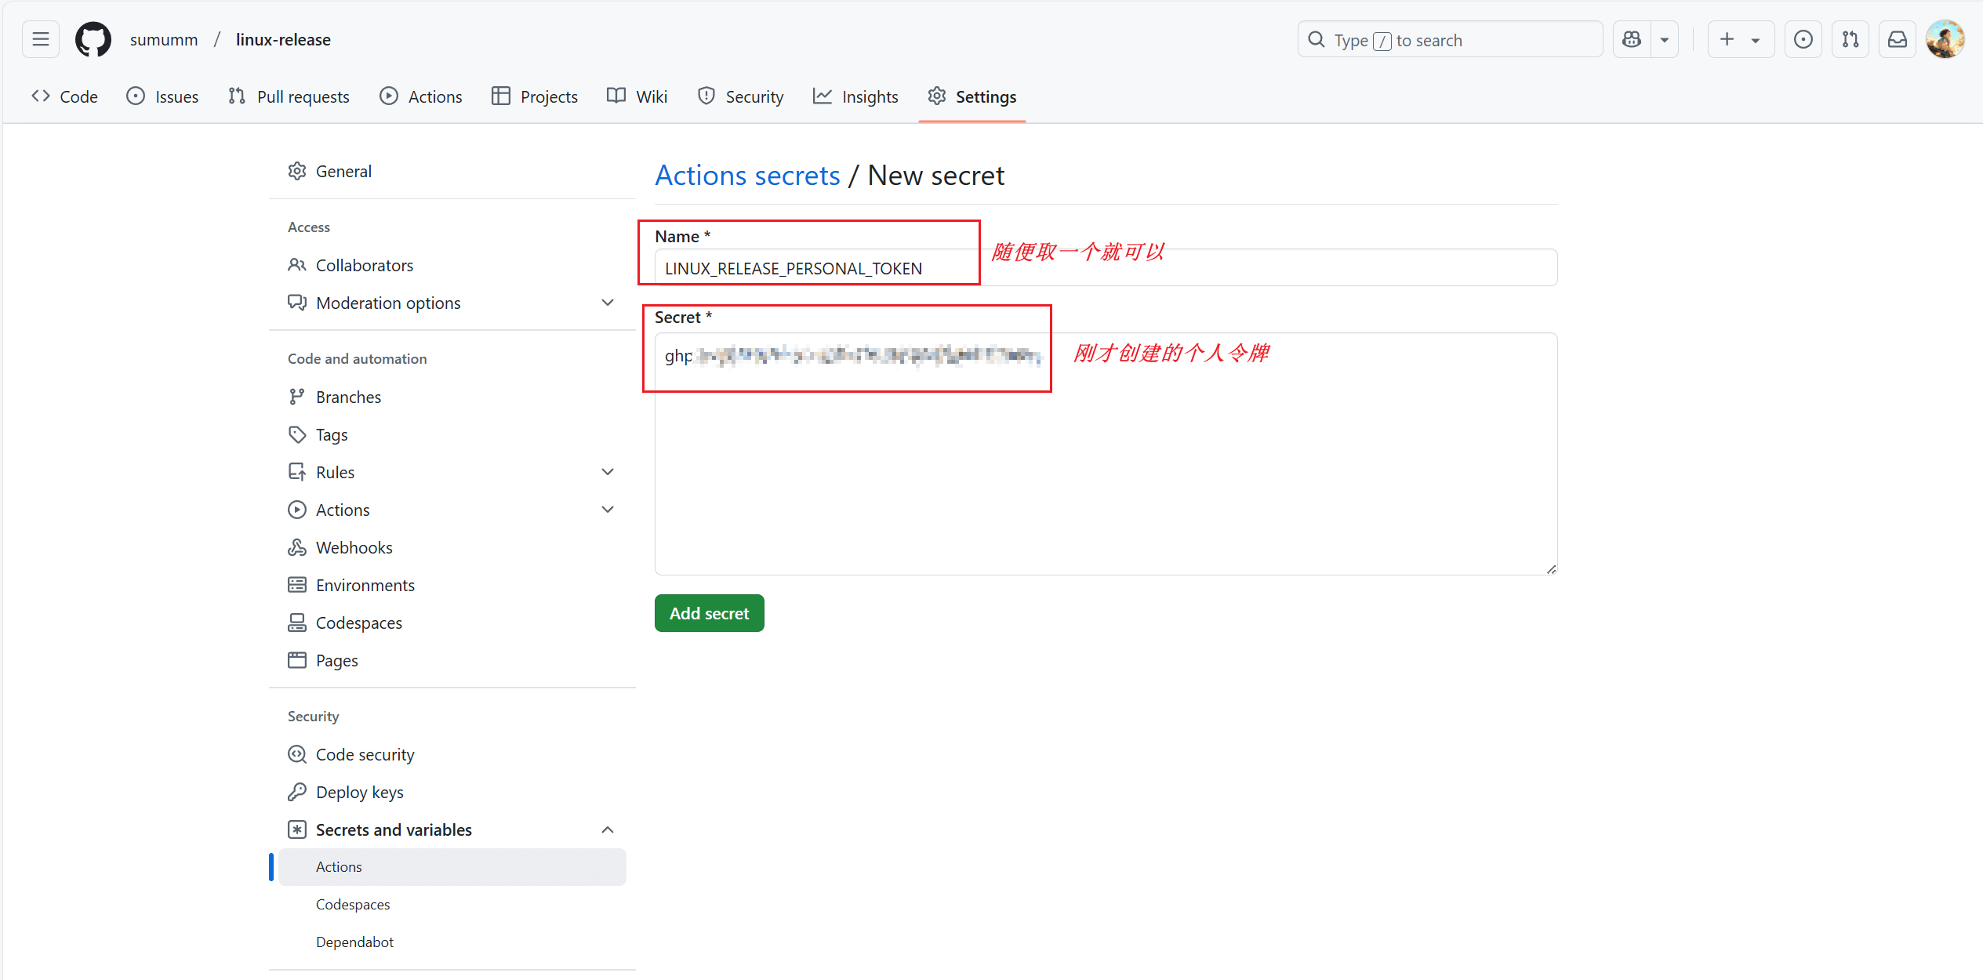This screenshot has height=980, width=1983.
Task: Expand the Rules sidebar section
Action: click(x=607, y=472)
